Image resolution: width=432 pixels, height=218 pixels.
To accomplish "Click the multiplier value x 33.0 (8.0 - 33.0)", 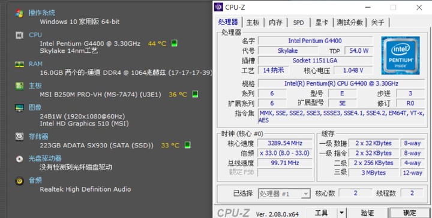I will tap(285, 153).
